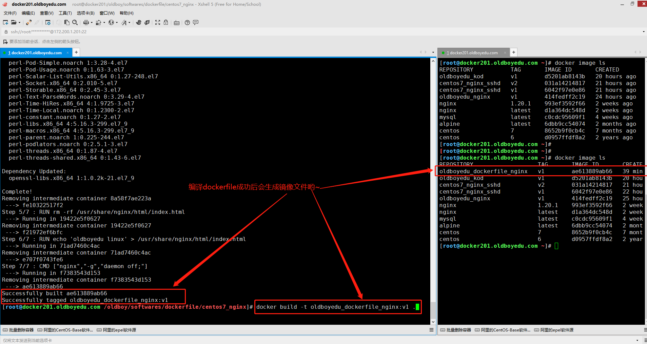Viewport: 647px width, 344px height.
Task: Click the paste clipboard icon
Action: pyautogui.click(x=67, y=22)
